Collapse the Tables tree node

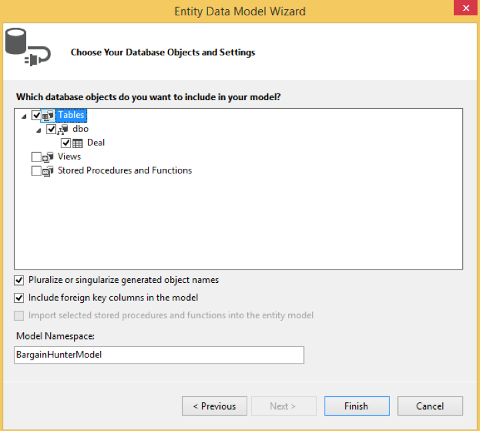(x=24, y=116)
